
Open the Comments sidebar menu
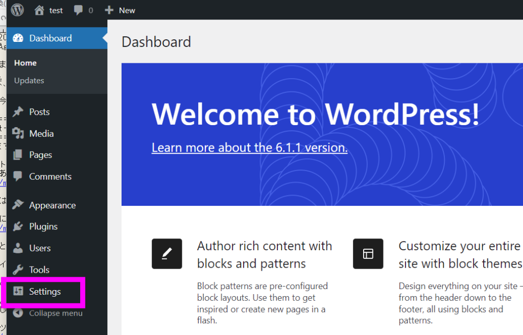point(57,177)
